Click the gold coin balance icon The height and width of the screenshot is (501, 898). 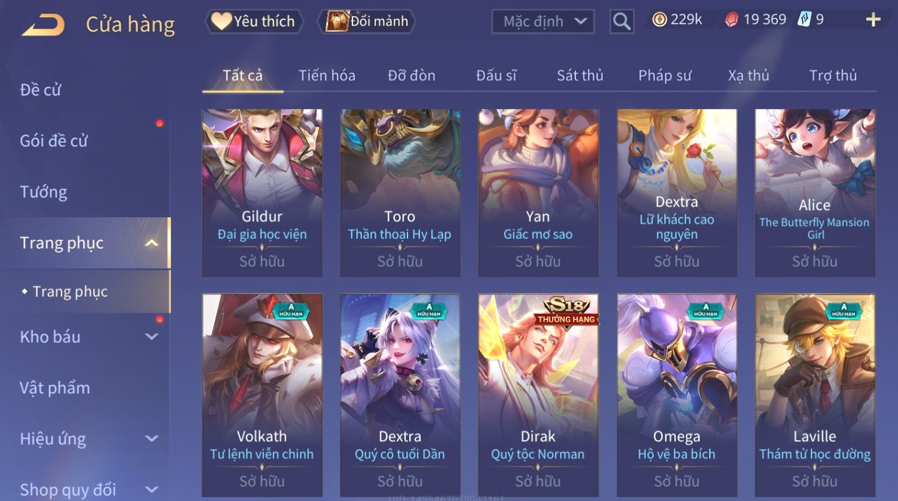pos(659,20)
